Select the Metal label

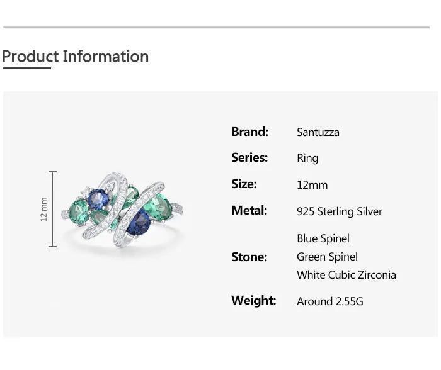[x=249, y=211]
